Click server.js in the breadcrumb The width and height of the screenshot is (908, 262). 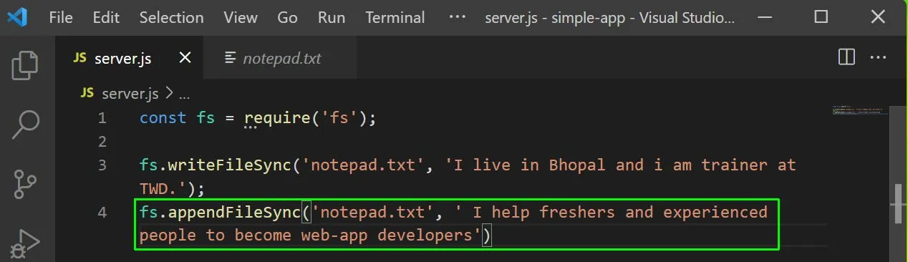[130, 93]
